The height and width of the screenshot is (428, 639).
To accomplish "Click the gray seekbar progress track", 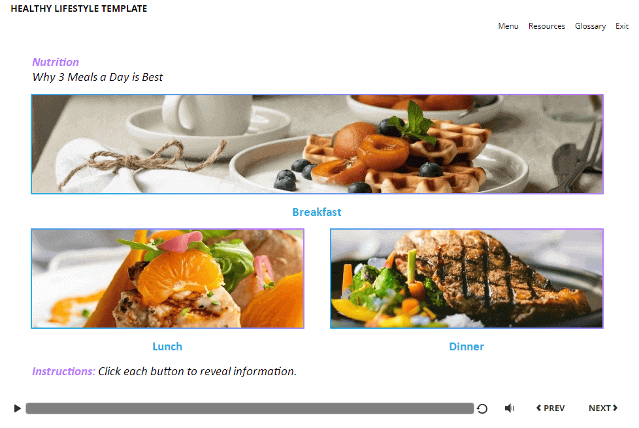I will click(x=250, y=408).
